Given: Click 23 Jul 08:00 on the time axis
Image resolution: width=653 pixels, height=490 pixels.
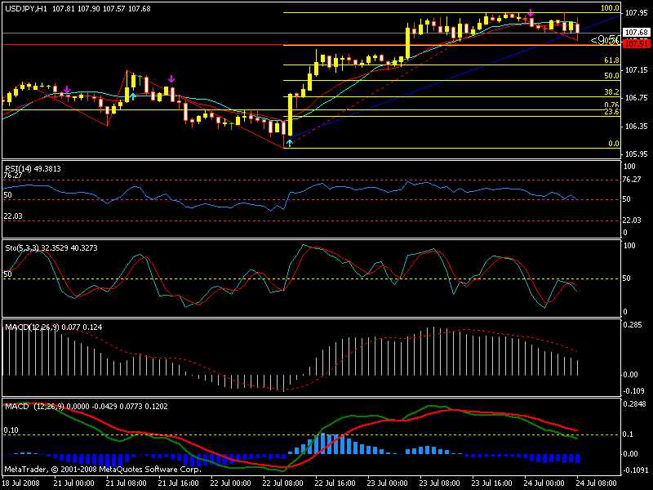Looking at the screenshot, I should tap(440, 483).
